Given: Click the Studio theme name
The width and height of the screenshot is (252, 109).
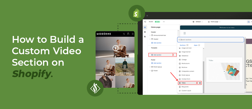Looking at the screenshot, I should click(x=151, y=22).
